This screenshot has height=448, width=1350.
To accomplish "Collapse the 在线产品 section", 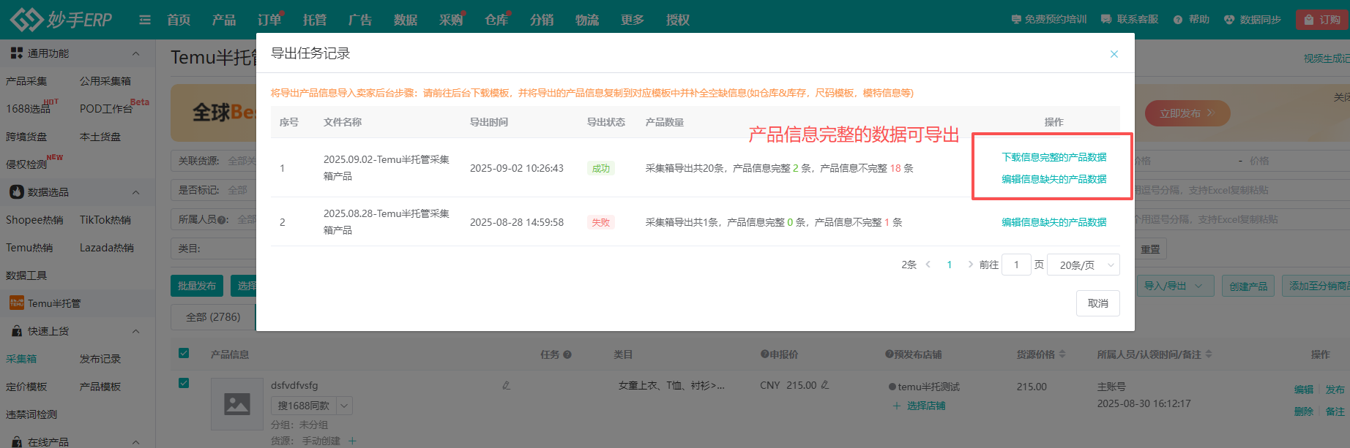I will (x=135, y=442).
